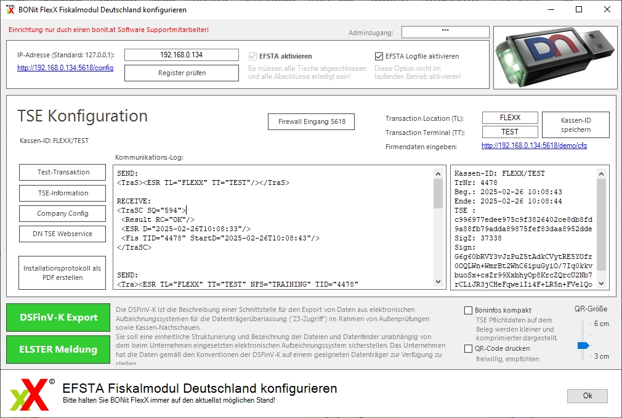Image resolution: width=622 pixels, height=418 pixels.
Task: Click the 6 cm slider label
Action: click(602, 324)
